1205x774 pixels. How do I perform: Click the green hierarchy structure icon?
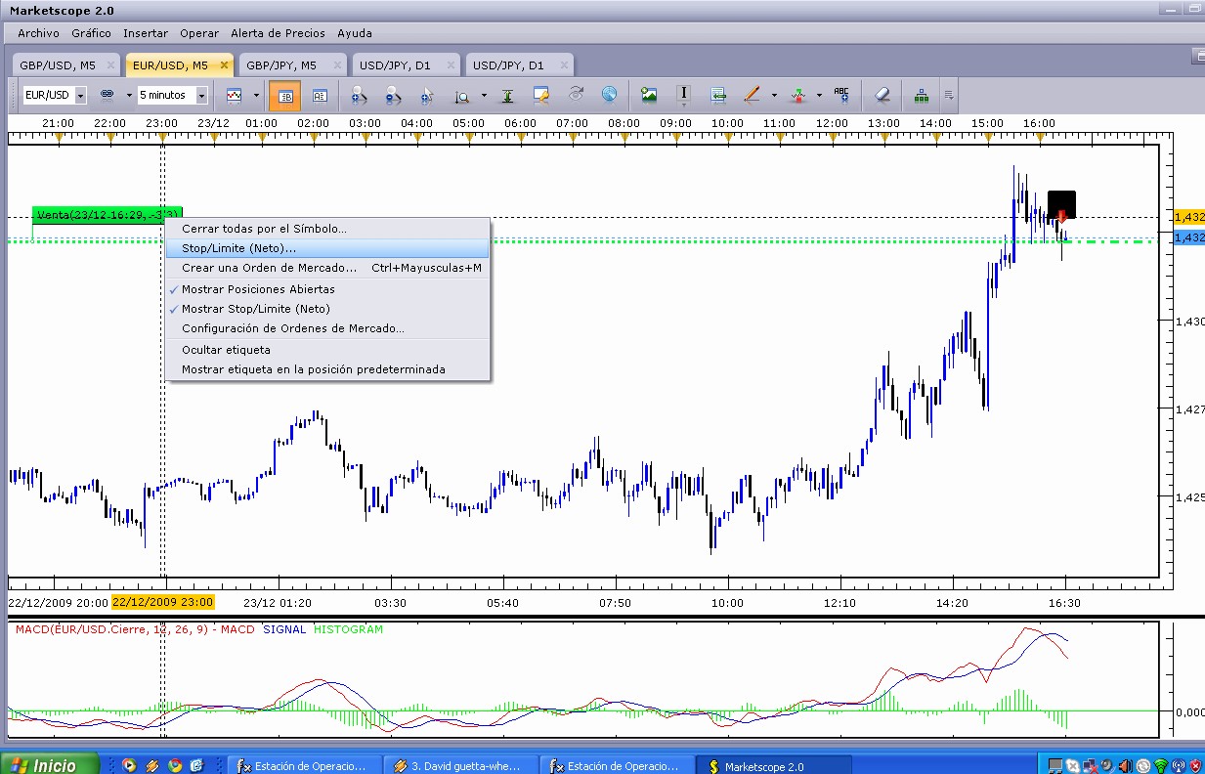pos(921,96)
